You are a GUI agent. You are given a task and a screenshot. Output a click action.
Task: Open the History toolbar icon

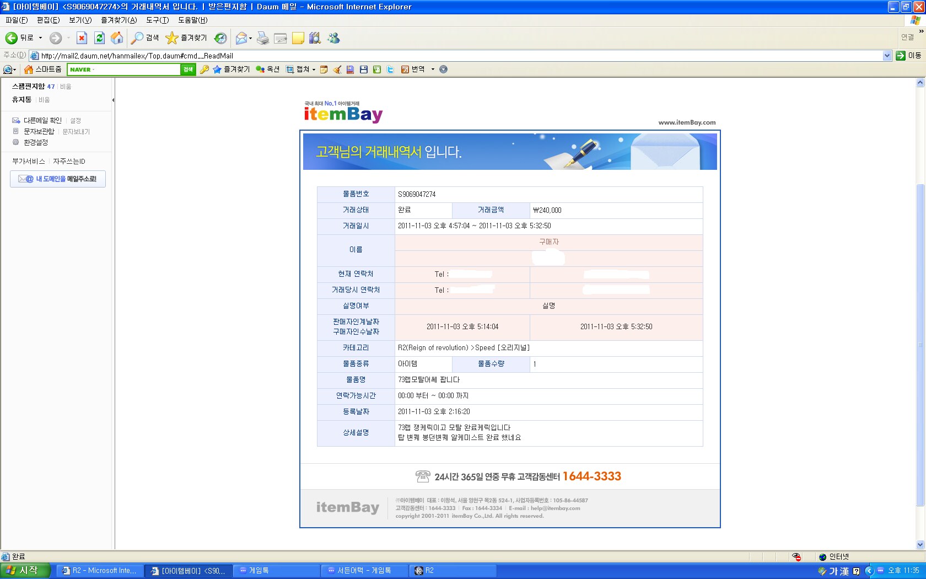click(x=220, y=38)
